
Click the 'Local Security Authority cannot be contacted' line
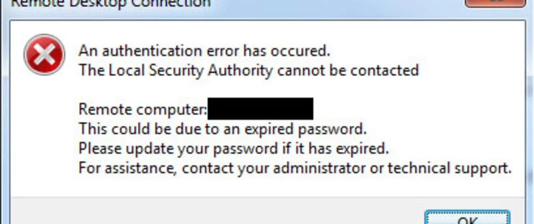click(248, 70)
